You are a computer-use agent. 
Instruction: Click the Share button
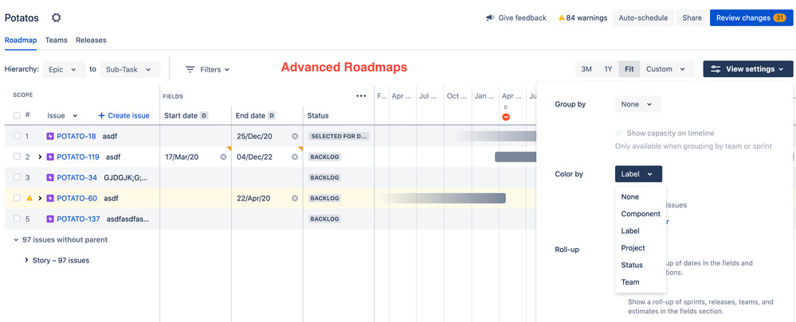coord(692,17)
